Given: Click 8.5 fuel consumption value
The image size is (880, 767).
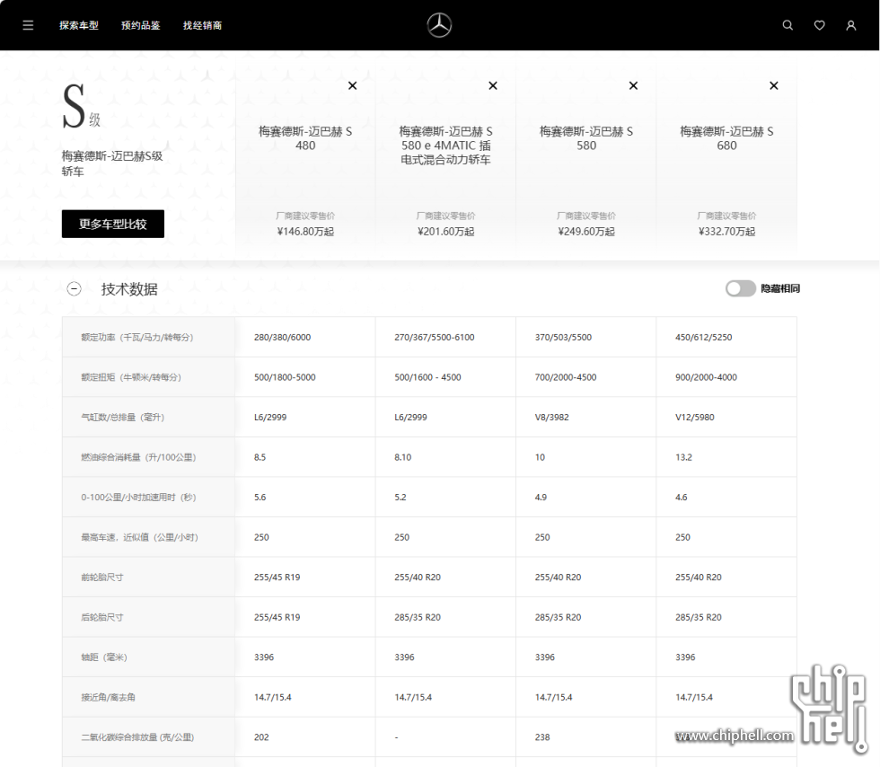Looking at the screenshot, I should coord(260,457).
